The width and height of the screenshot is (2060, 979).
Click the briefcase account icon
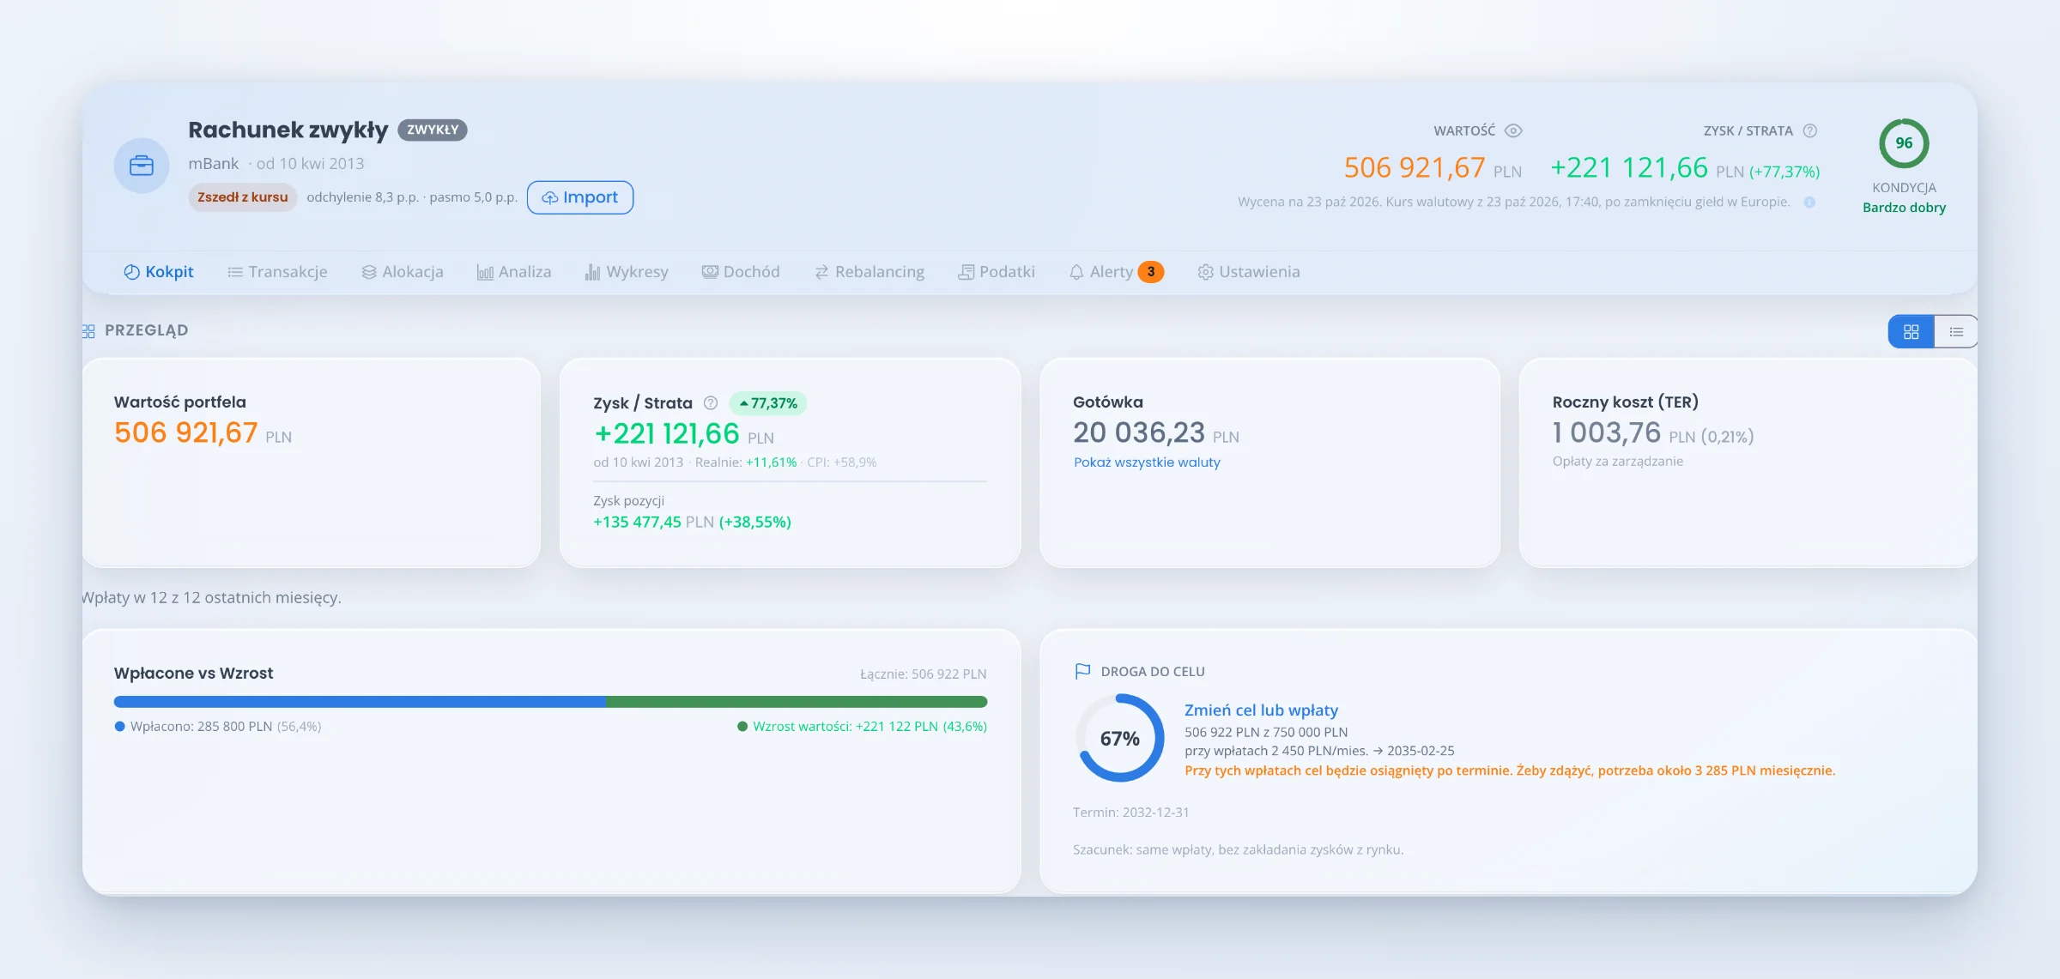[x=142, y=165]
